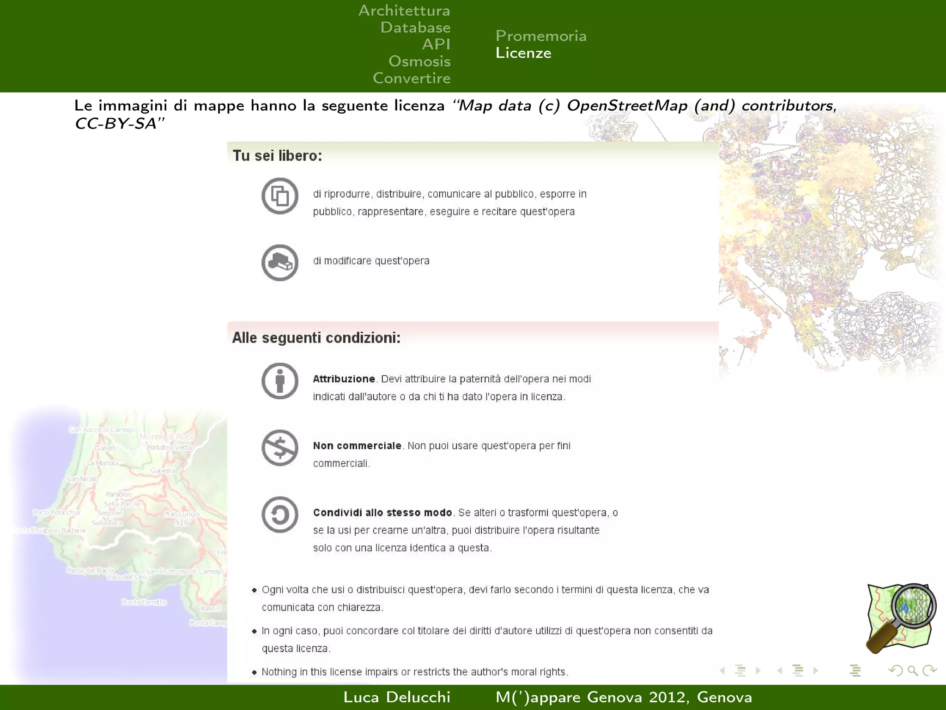Click the remix icon beside 'di modificare quest'opera'
Image resolution: width=946 pixels, height=710 pixels.
tap(280, 263)
